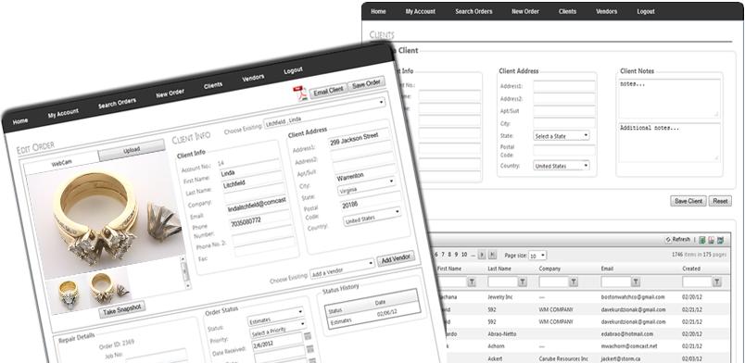Image resolution: width=745 pixels, height=363 pixels.
Task: Click 'Abrao-Netto' last name cell
Action: 501,334
